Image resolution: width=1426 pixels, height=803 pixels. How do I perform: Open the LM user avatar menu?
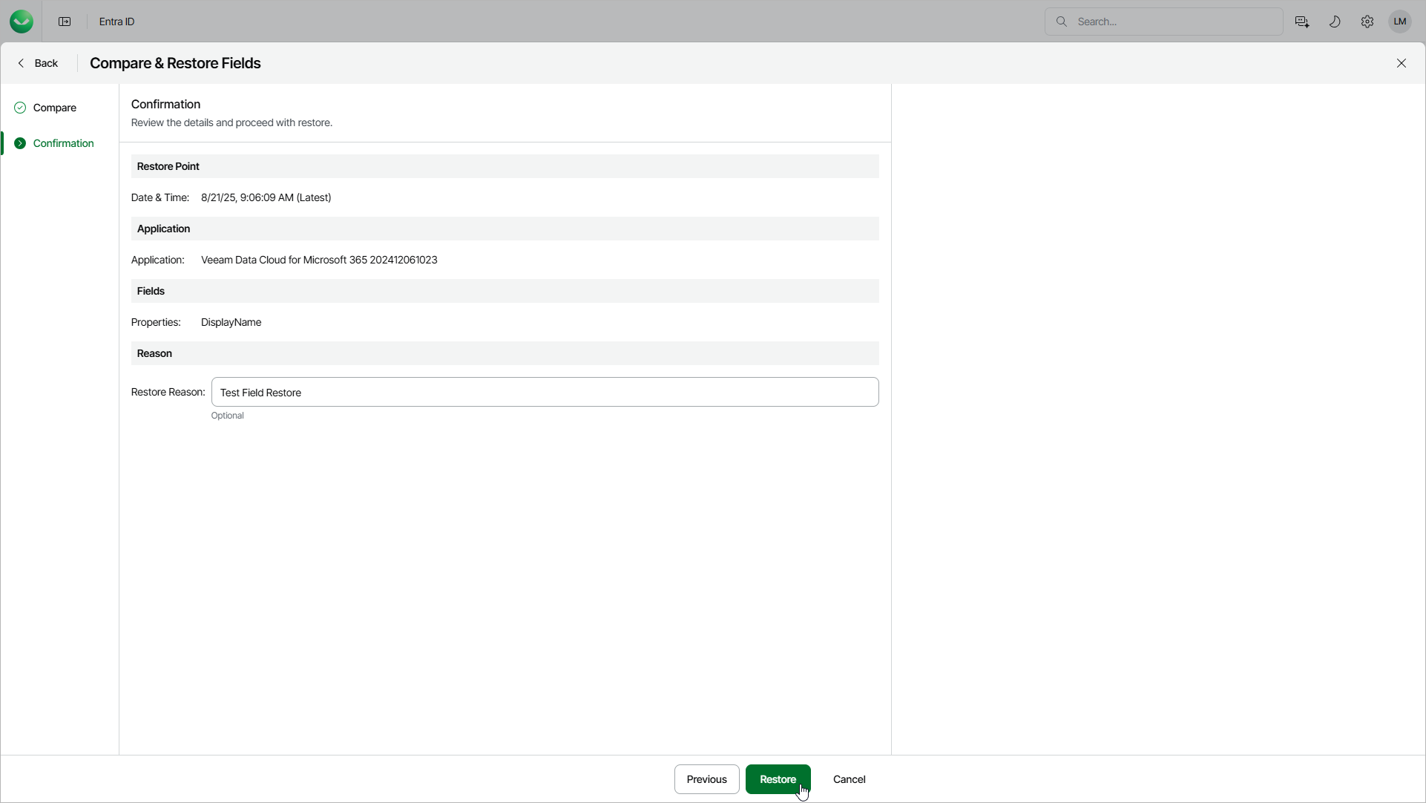click(x=1400, y=22)
